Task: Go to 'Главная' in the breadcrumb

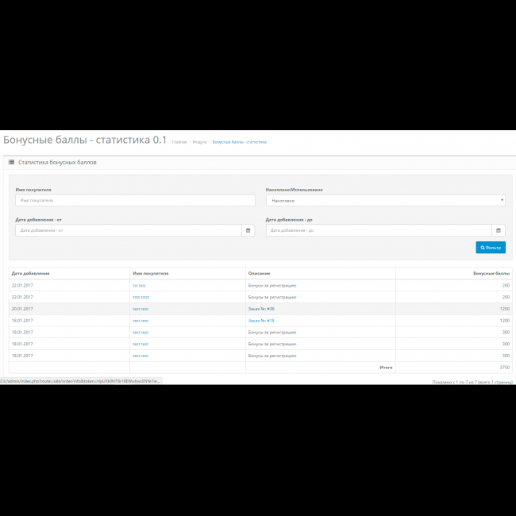Action: 179,142
